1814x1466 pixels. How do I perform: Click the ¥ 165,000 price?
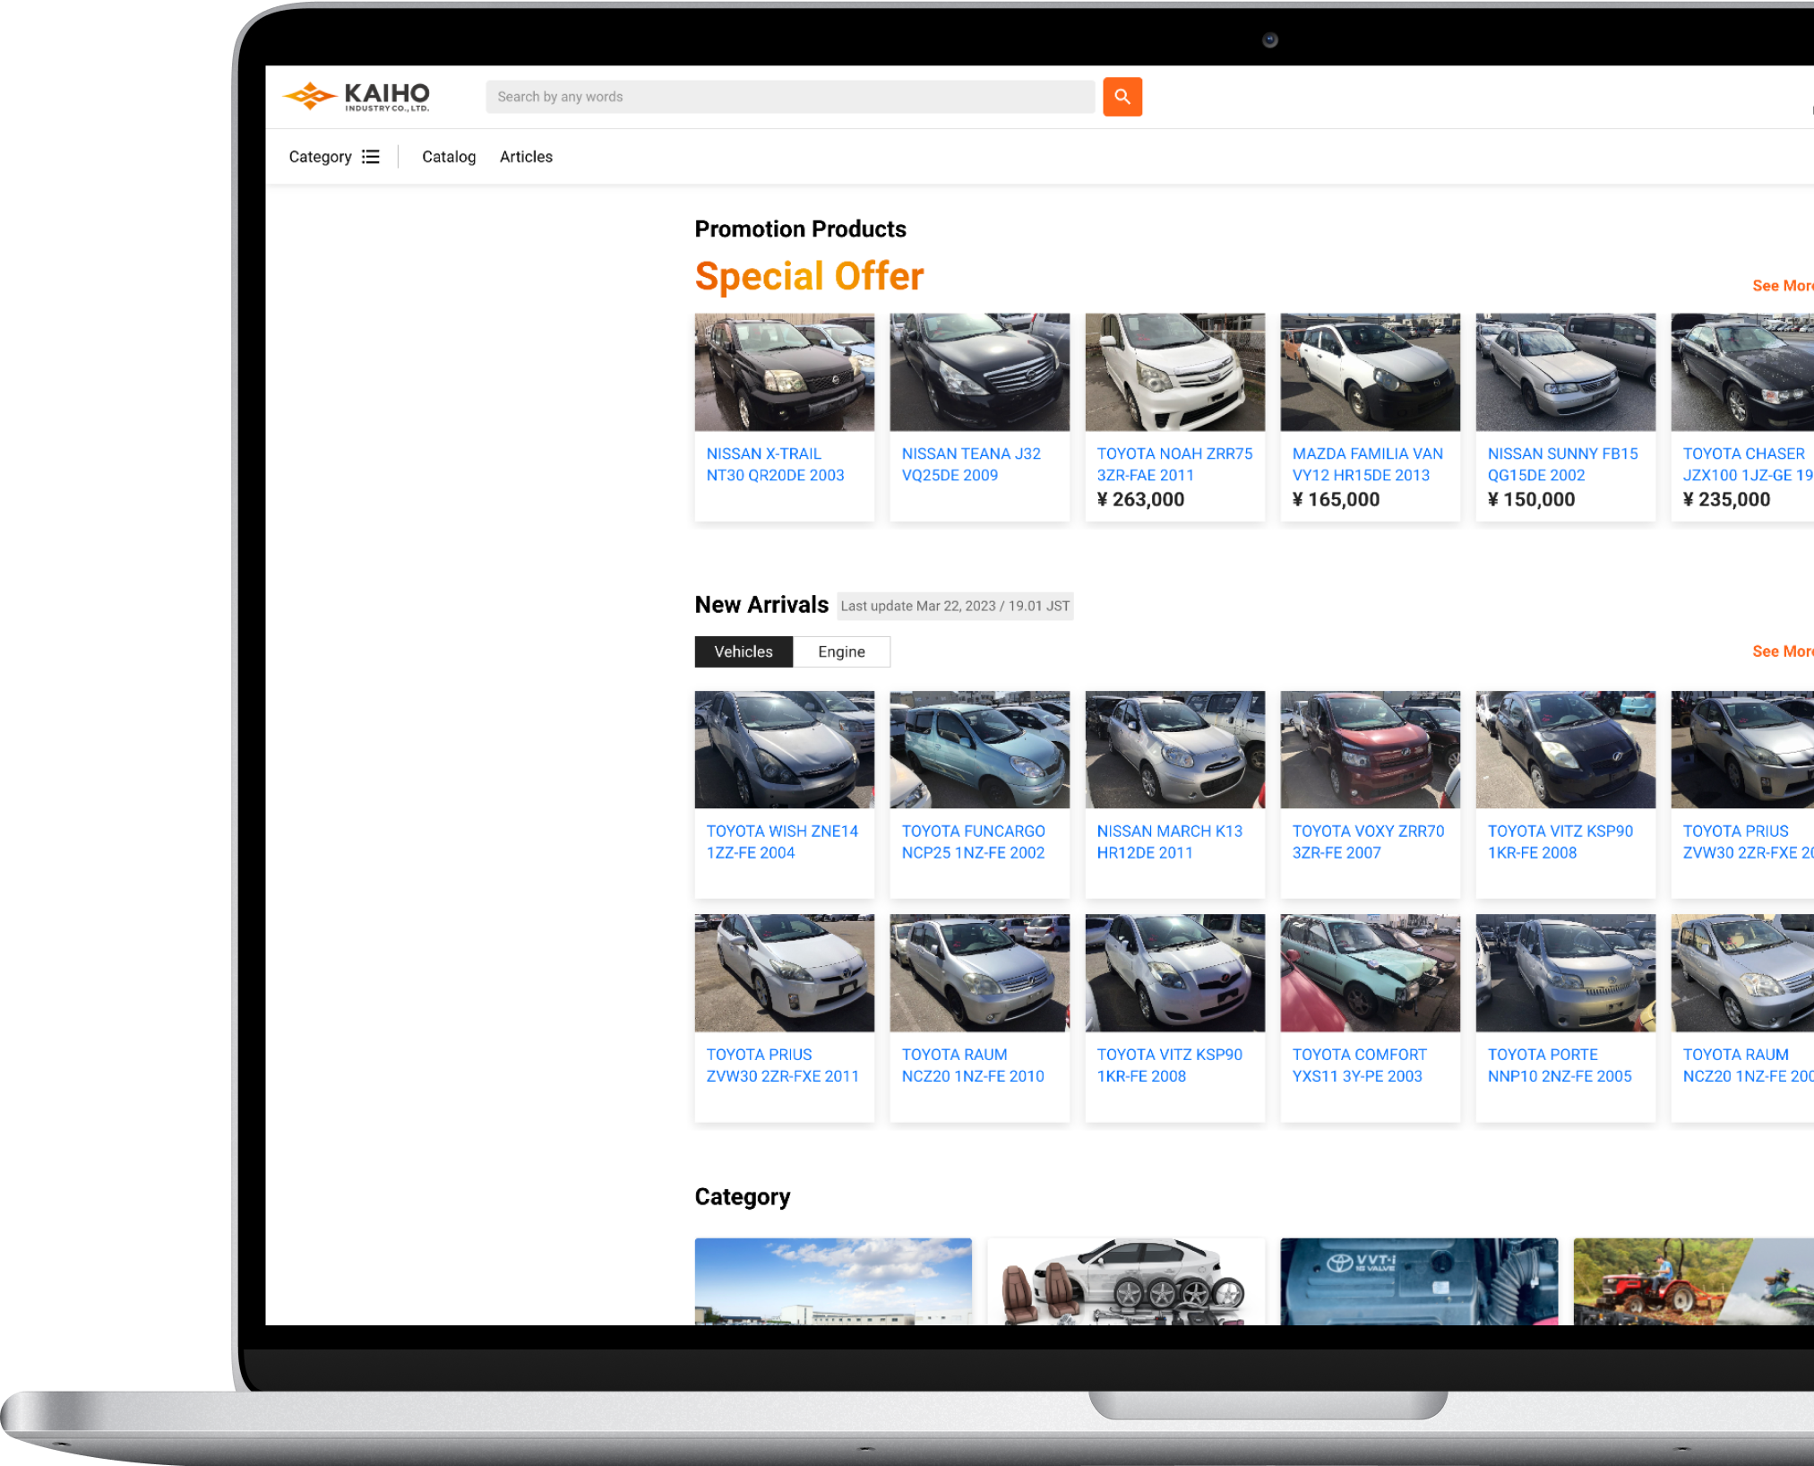pos(1336,500)
